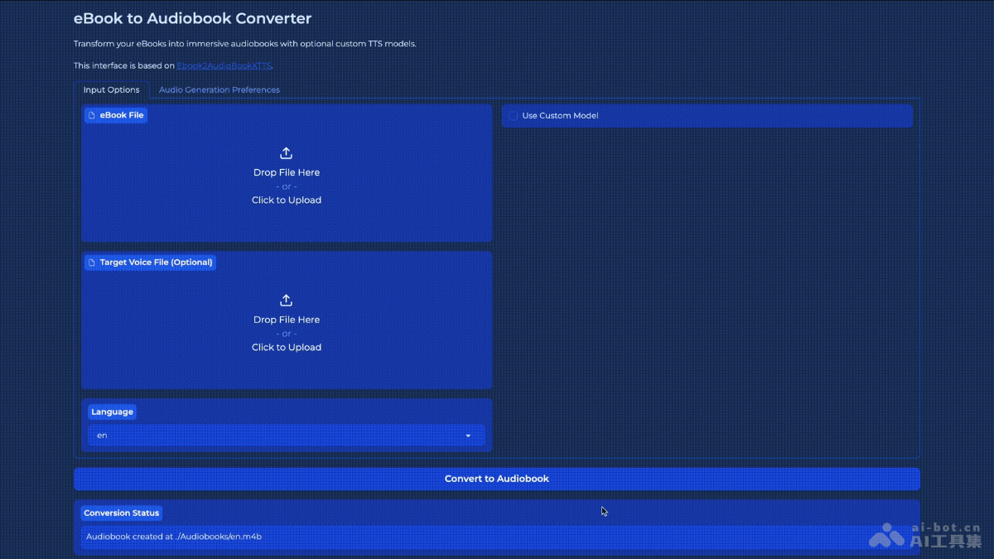Click the upload arrow icon in Target Voice File

point(286,301)
